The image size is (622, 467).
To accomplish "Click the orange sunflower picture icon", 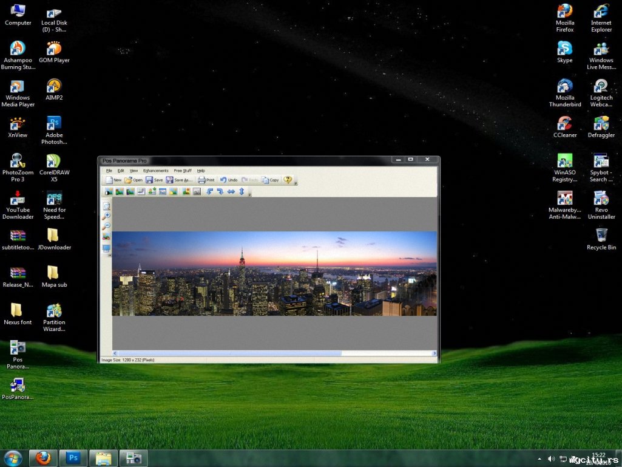I will coord(186,192).
